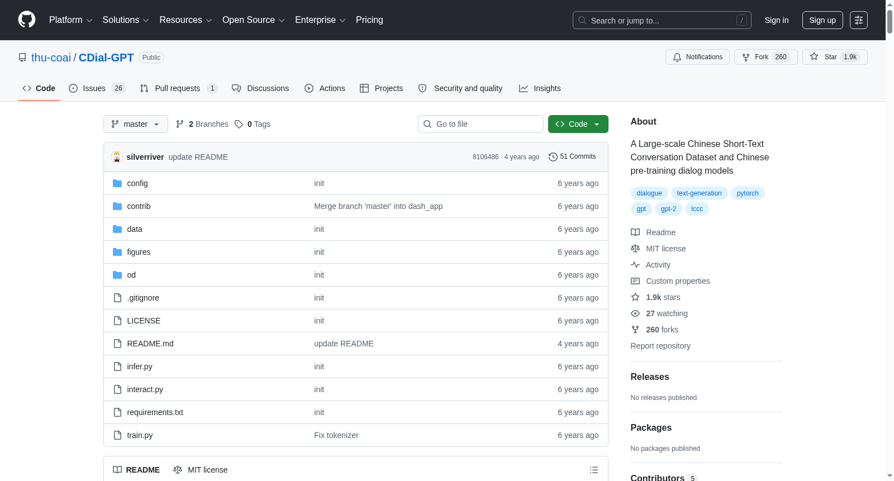Image resolution: width=894 pixels, height=481 pixels.
Task: Open the contrib folder
Action: (139, 206)
